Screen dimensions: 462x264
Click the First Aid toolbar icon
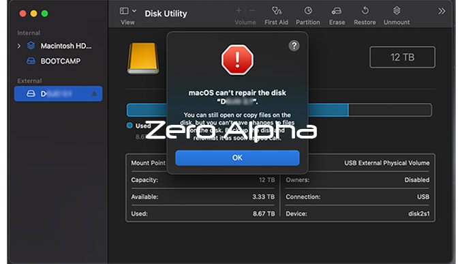tap(277, 11)
